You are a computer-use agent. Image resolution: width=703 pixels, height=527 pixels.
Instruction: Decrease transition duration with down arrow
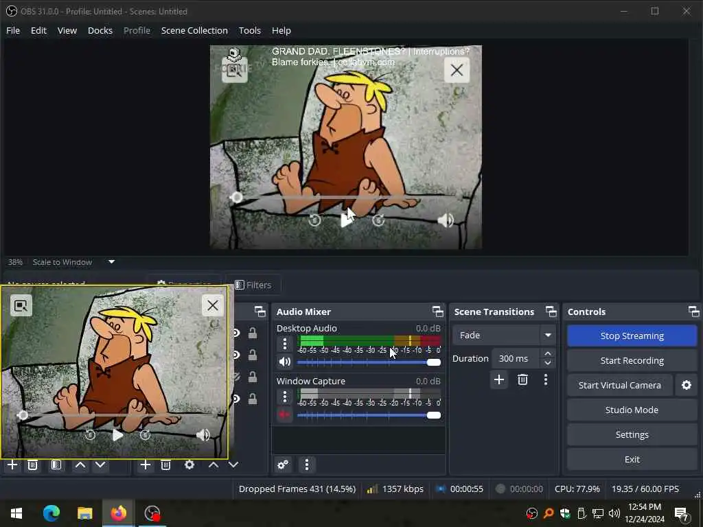point(548,364)
